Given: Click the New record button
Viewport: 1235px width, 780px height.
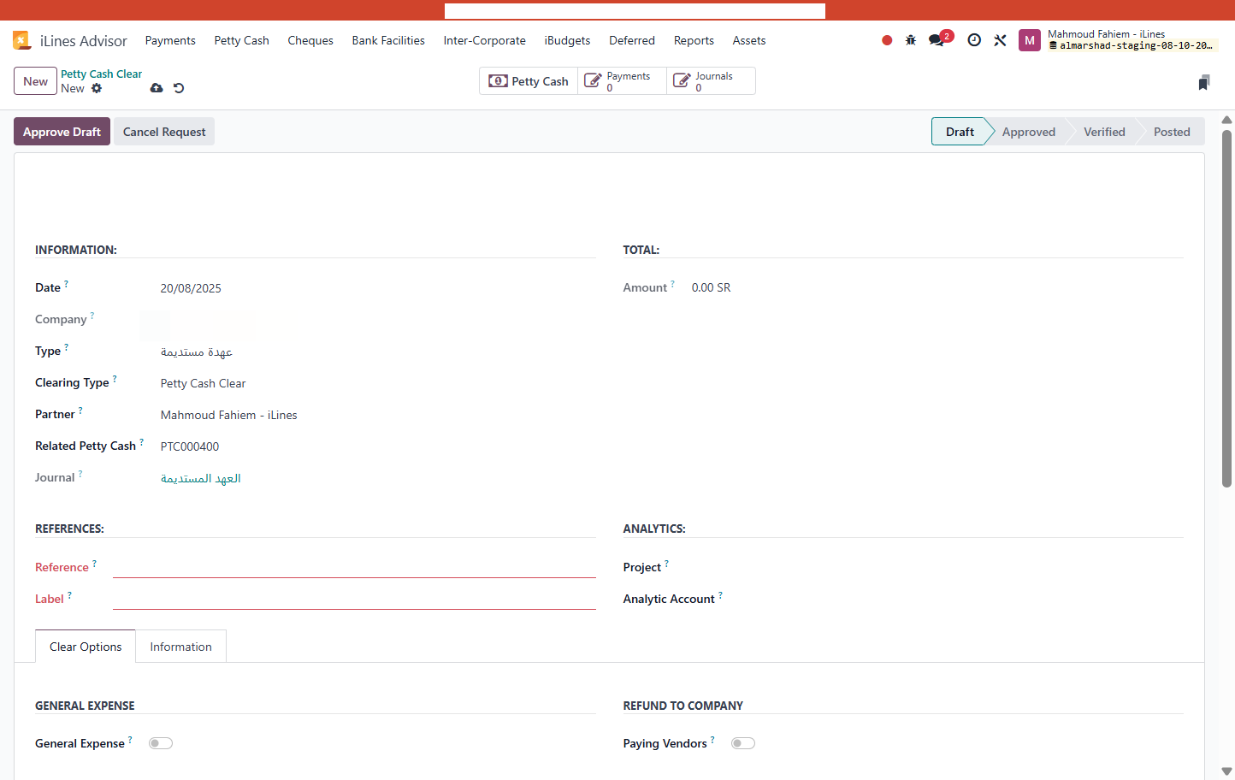Looking at the screenshot, I should pyautogui.click(x=35, y=81).
